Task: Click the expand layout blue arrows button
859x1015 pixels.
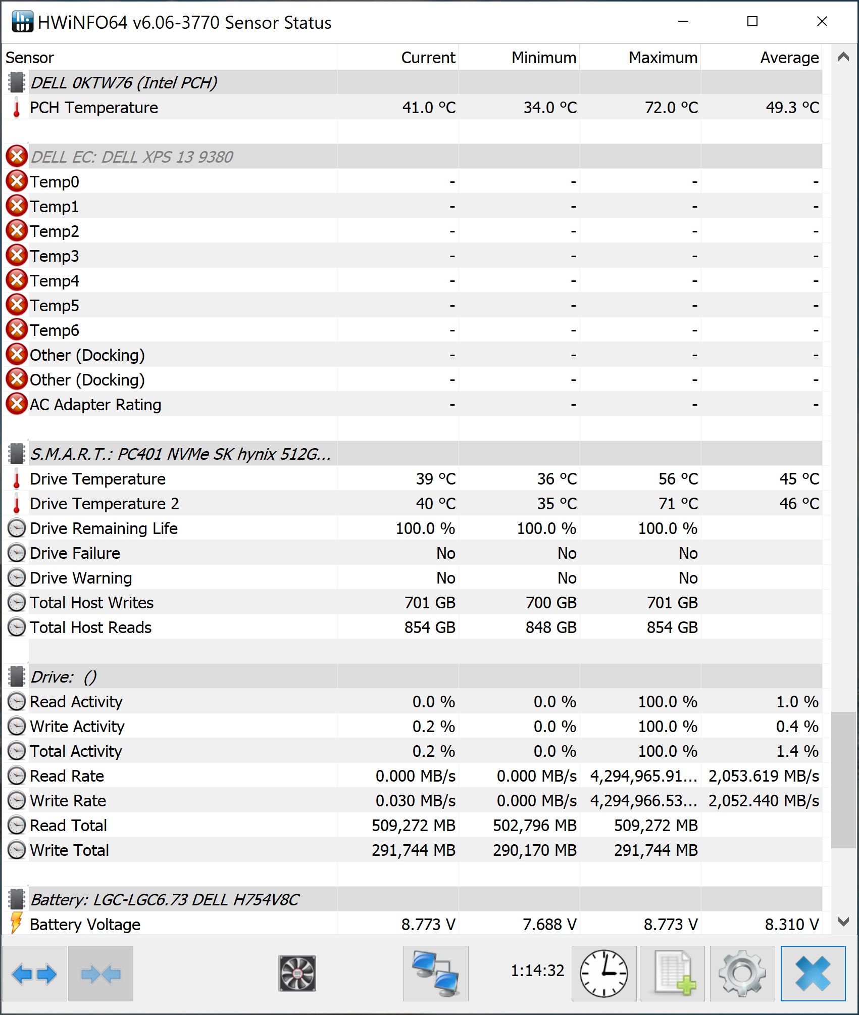Action: (34, 973)
